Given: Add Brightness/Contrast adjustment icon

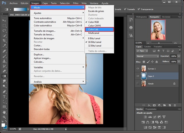Looking at the screenshot, I should coord(145,117).
